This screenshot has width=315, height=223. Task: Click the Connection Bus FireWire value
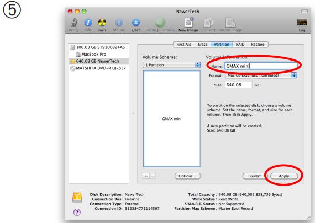click(x=132, y=199)
